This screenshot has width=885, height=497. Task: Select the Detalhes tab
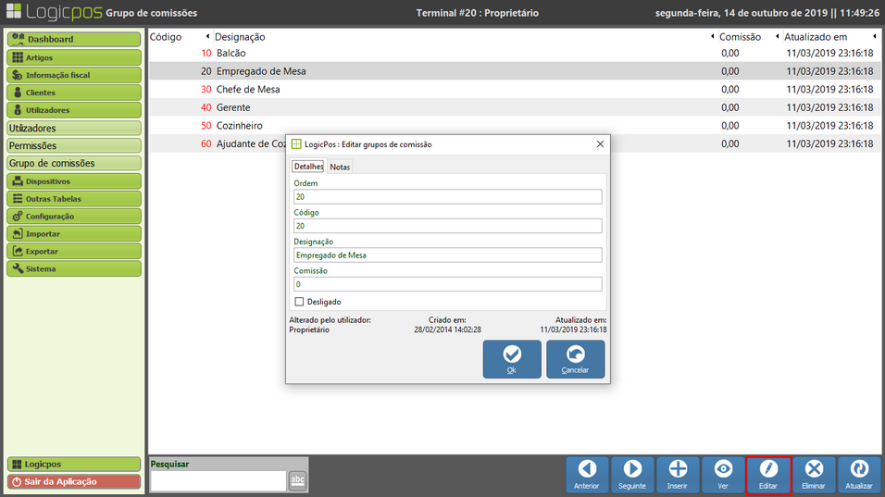tap(308, 167)
